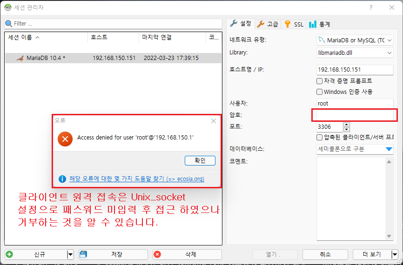Close the 오류 error dialog with X
Image resolution: width=403 pixels, height=265 pixels.
click(213, 121)
